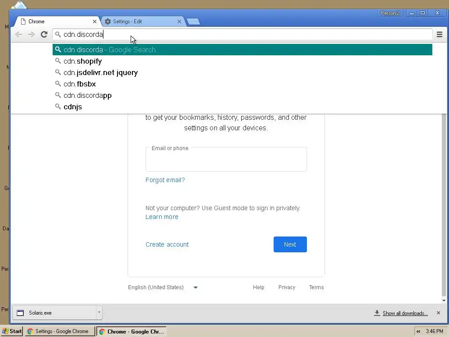Choose the cdn.jsdelivr.net jquery suggestion
The width and height of the screenshot is (449, 337).
(x=242, y=72)
